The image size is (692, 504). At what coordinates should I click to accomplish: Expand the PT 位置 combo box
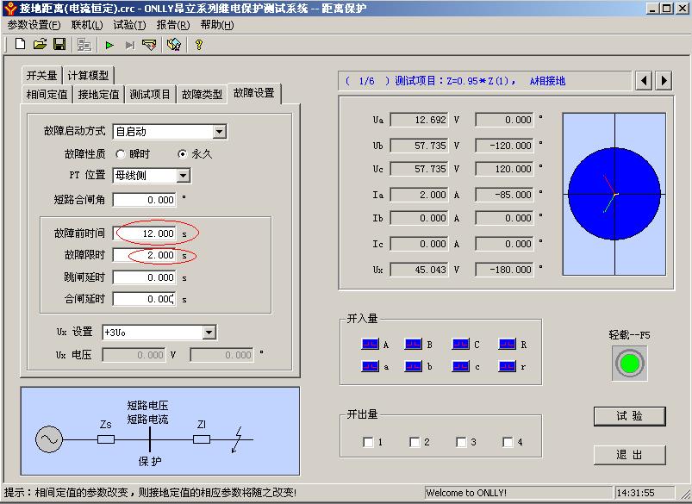(183, 176)
